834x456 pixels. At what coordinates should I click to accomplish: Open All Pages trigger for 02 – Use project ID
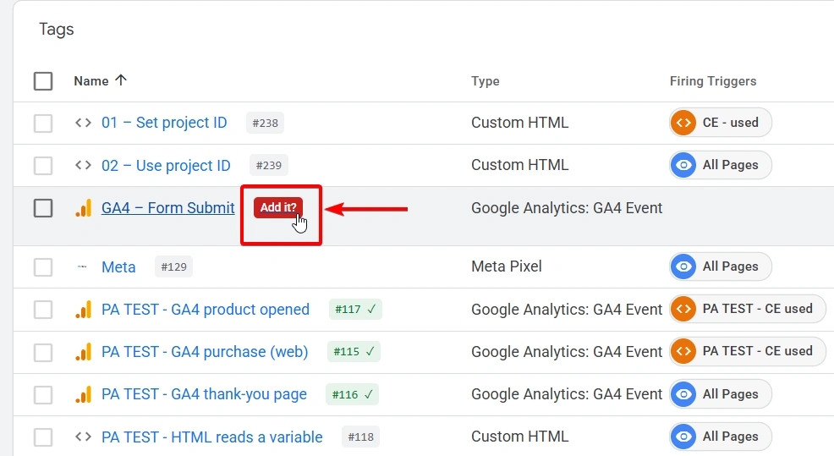[x=720, y=165]
